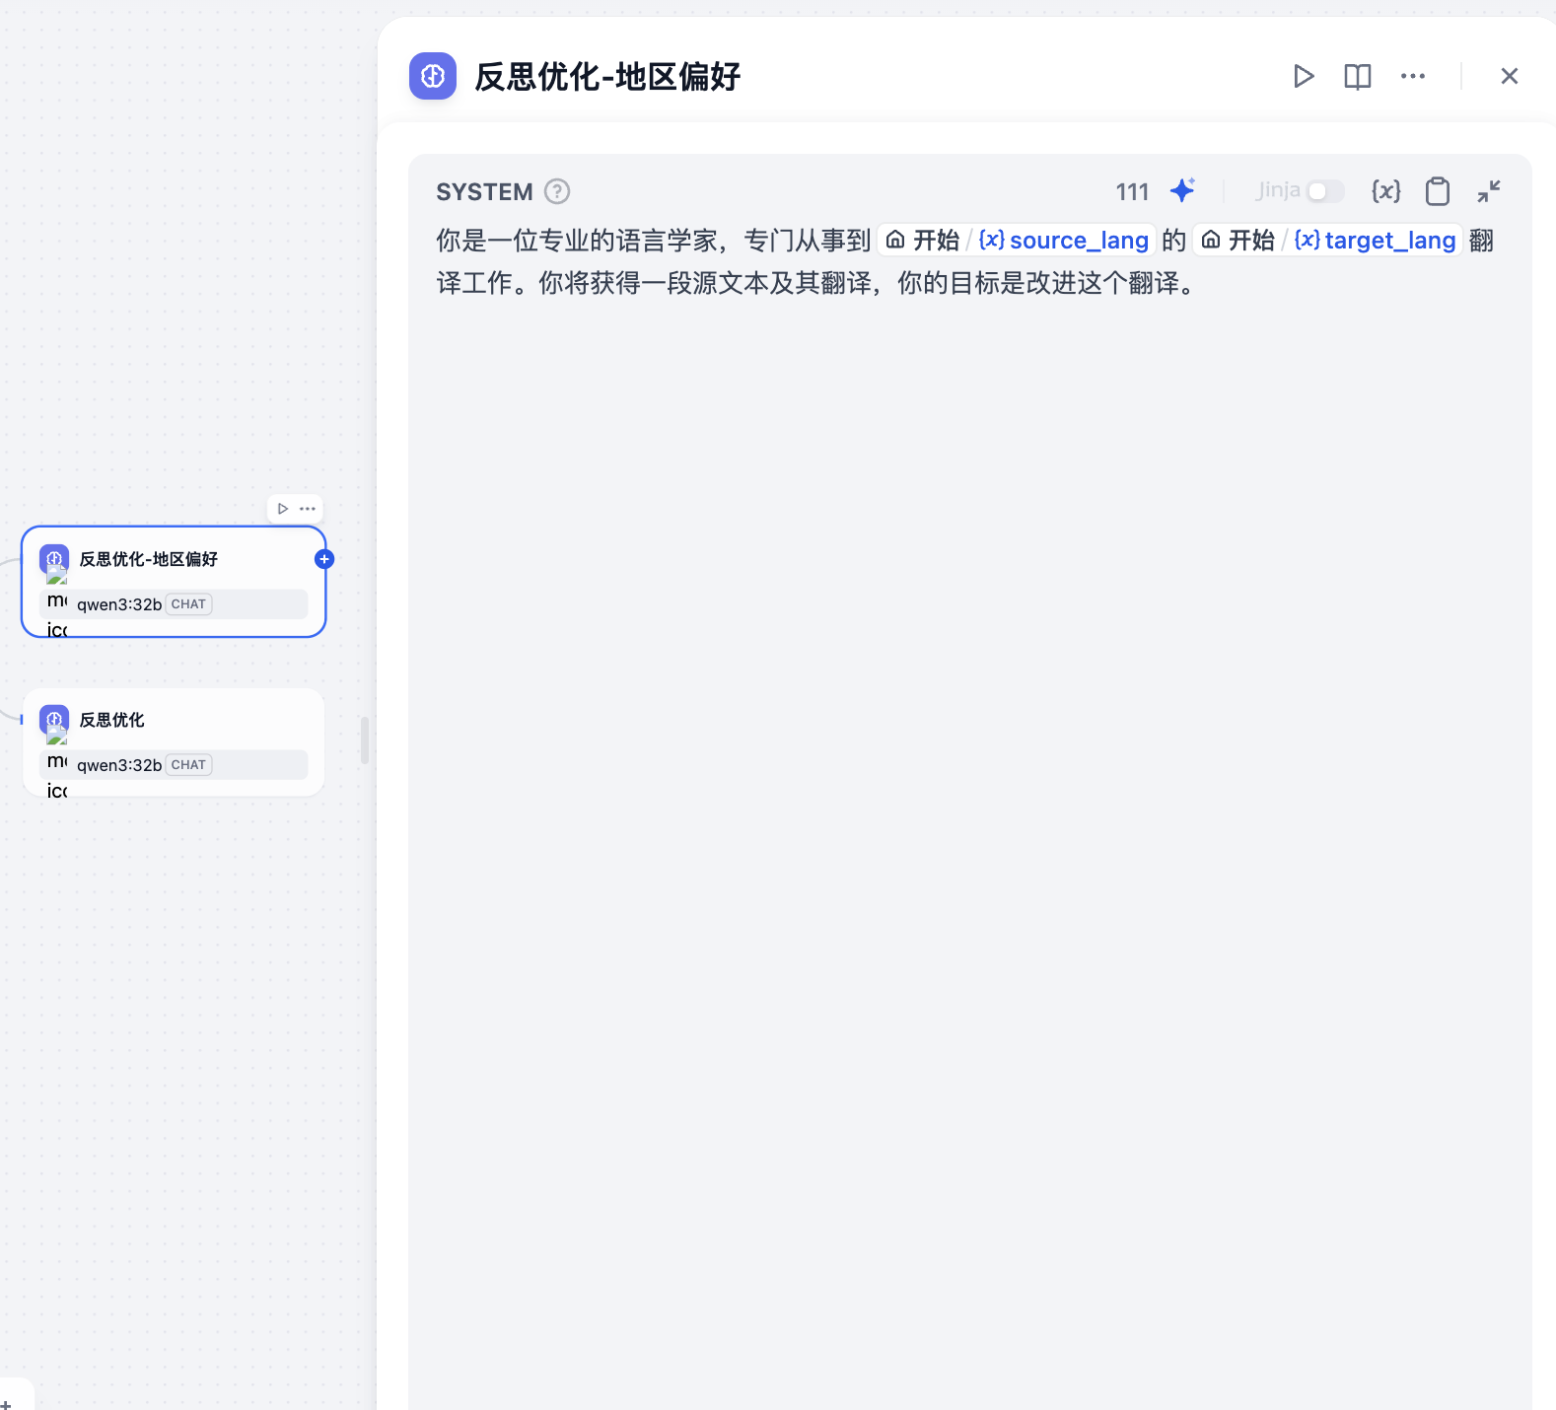The height and width of the screenshot is (1410, 1556).
Task: Open the prompt generator sparkle icon
Action: tap(1182, 190)
